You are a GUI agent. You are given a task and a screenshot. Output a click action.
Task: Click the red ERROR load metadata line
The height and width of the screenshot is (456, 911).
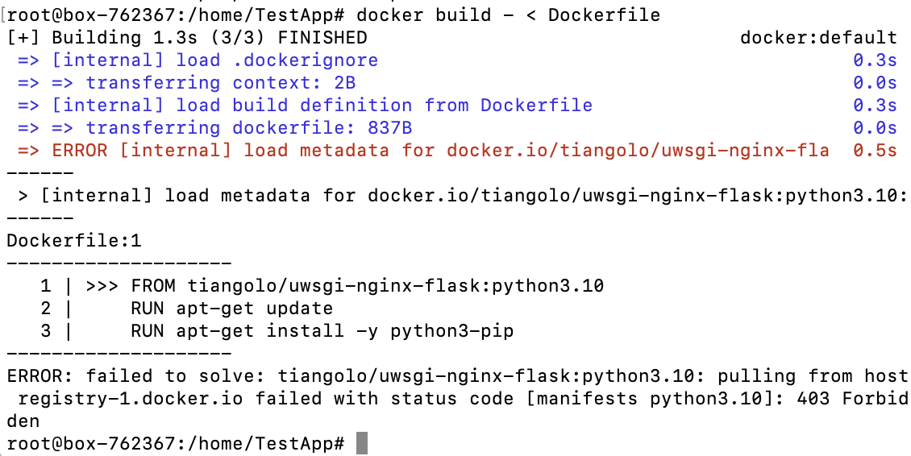423,151
